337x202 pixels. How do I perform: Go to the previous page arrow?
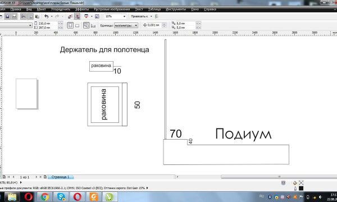pyautogui.click(x=13, y=177)
